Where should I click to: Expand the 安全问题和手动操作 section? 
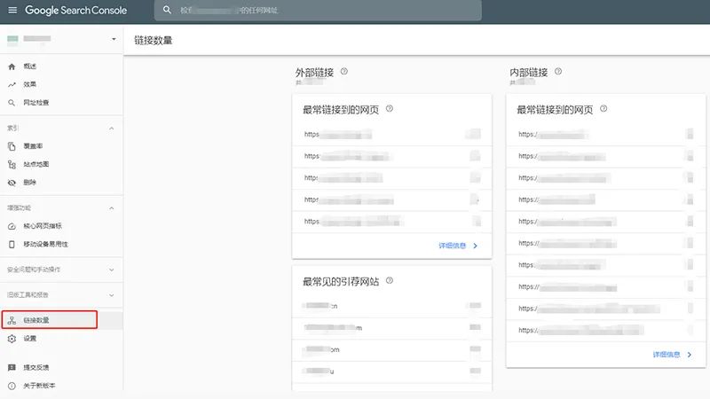(112, 270)
